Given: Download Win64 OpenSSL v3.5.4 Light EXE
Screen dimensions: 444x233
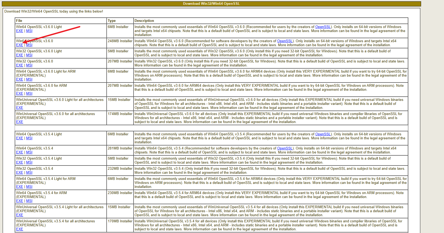Looking at the screenshot, I should tap(19, 138).
